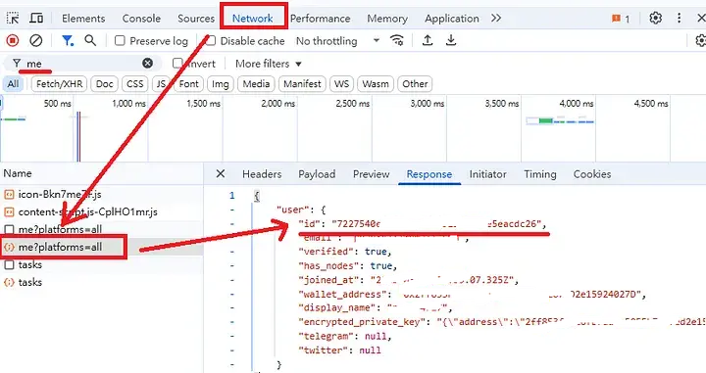Open the Application tab
The height and width of the screenshot is (373, 706).
click(452, 19)
